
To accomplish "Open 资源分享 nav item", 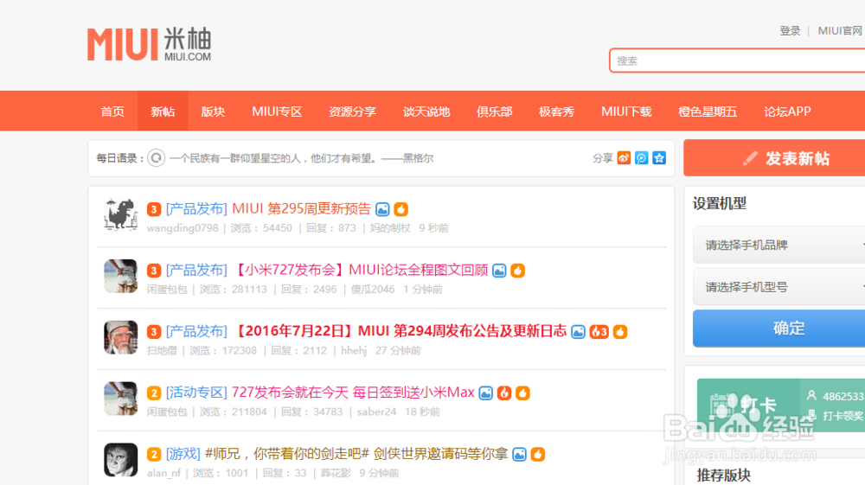I will (353, 112).
